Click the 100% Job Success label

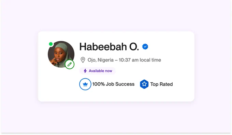pyautogui.click(x=113, y=84)
